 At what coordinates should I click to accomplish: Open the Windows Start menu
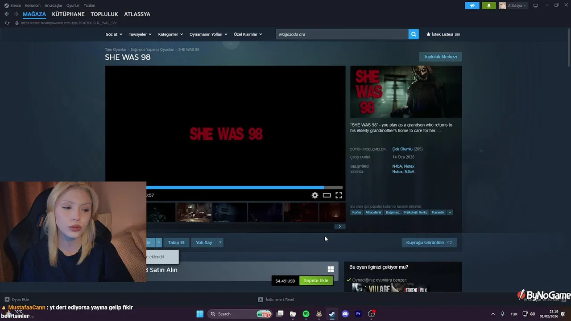[x=200, y=314]
